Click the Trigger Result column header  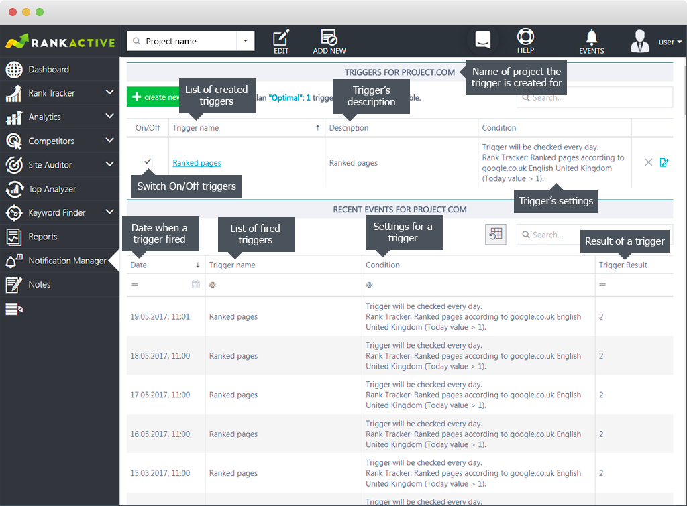coord(623,265)
